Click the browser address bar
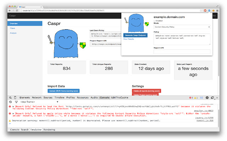 [109, 11]
